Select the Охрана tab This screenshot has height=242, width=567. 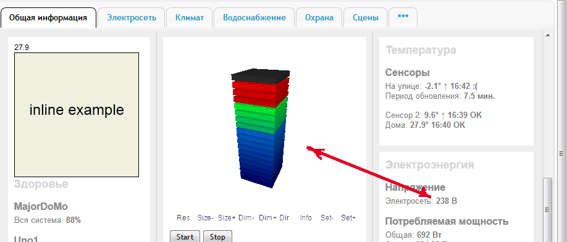point(319,18)
